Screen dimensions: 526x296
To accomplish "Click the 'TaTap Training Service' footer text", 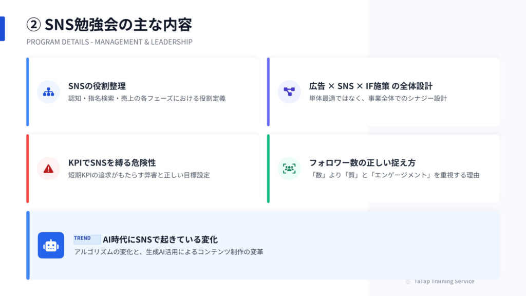I will pos(444,282).
